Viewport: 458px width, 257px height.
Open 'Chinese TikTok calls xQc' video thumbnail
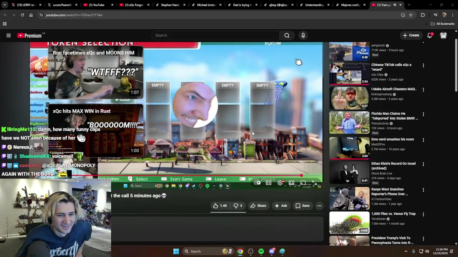click(349, 74)
